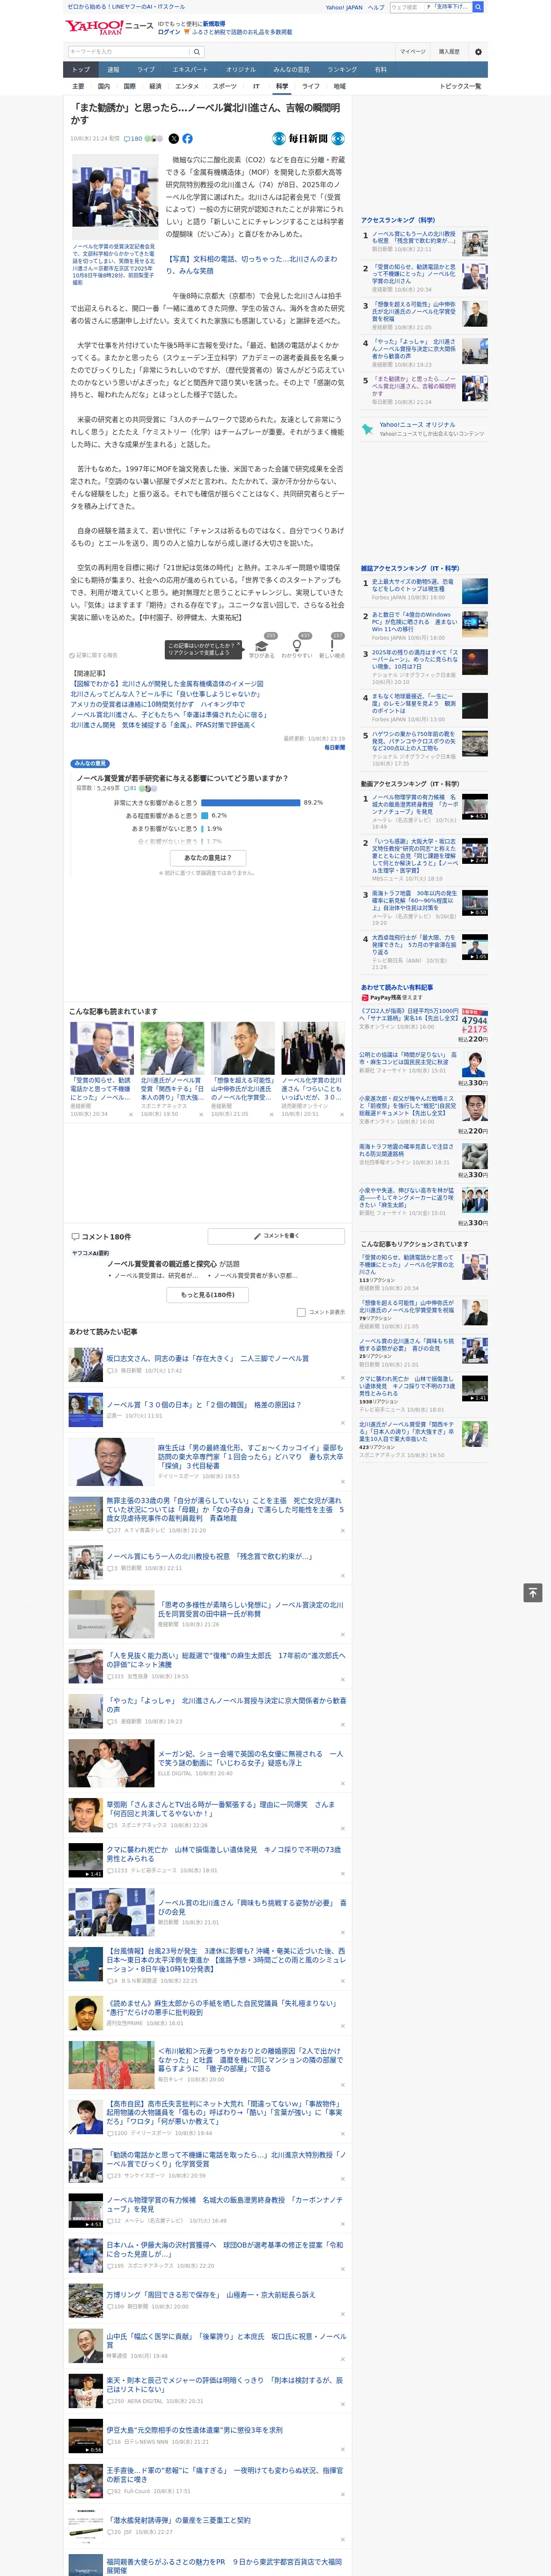Open エキスパート navigation tab
Viewport: 551px width, 2576px height.
coord(190,70)
